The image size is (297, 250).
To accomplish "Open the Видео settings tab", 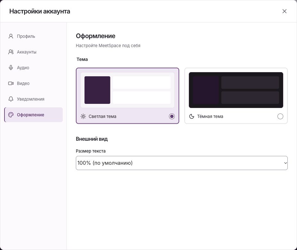I will (34, 83).
